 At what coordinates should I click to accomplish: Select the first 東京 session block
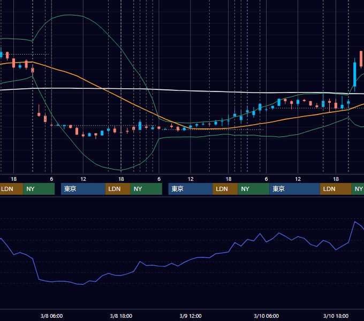pyautogui.click(x=83, y=189)
